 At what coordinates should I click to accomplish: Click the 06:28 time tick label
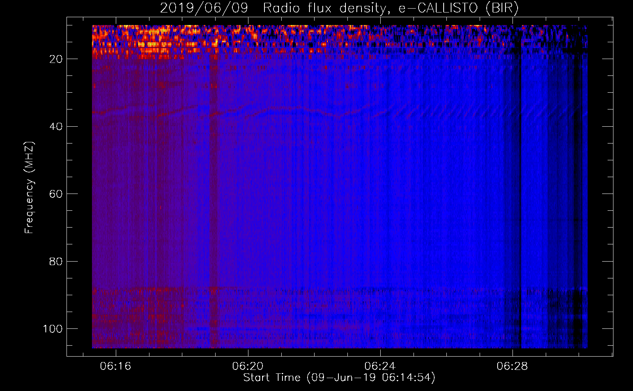coord(512,366)
